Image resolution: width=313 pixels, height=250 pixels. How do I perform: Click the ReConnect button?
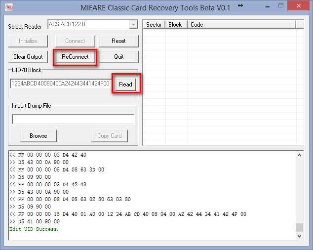(75, 57)
